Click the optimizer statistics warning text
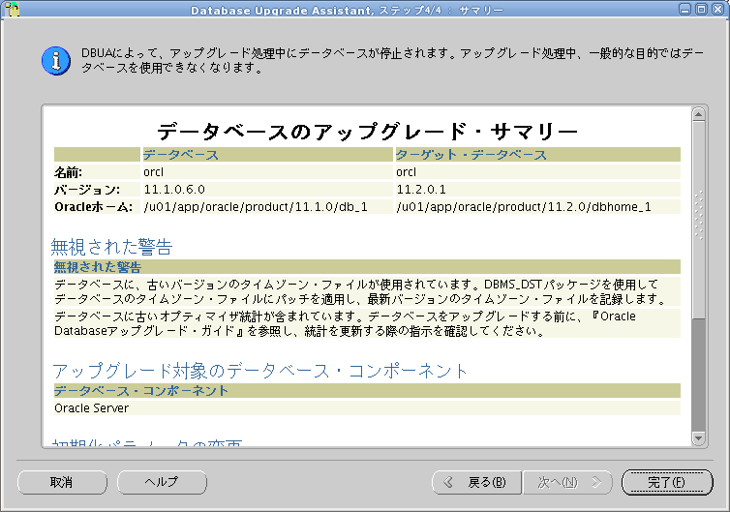Viewport: 730px width, 512px height. (x=345, y=323)
